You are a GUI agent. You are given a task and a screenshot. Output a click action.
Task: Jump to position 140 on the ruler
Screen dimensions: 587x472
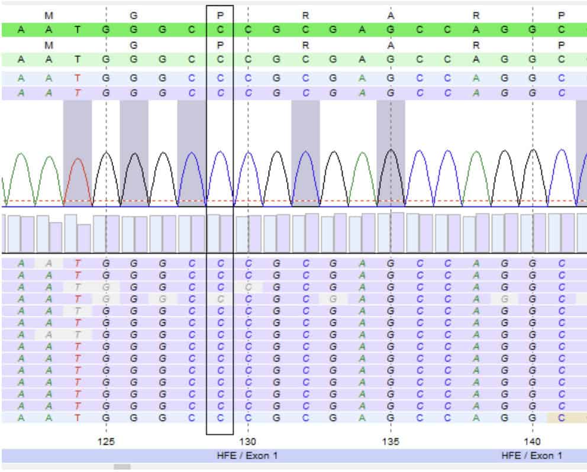[532, 441]
